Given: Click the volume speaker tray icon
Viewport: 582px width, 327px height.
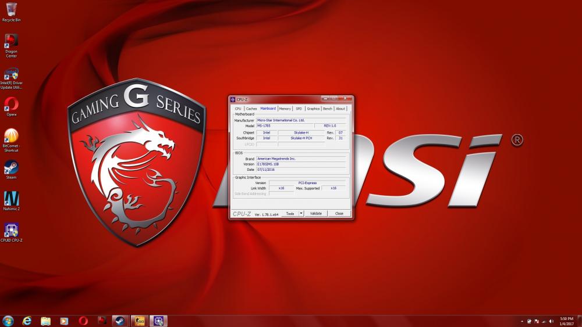Looking at the screenshot, I should point(552,321).
